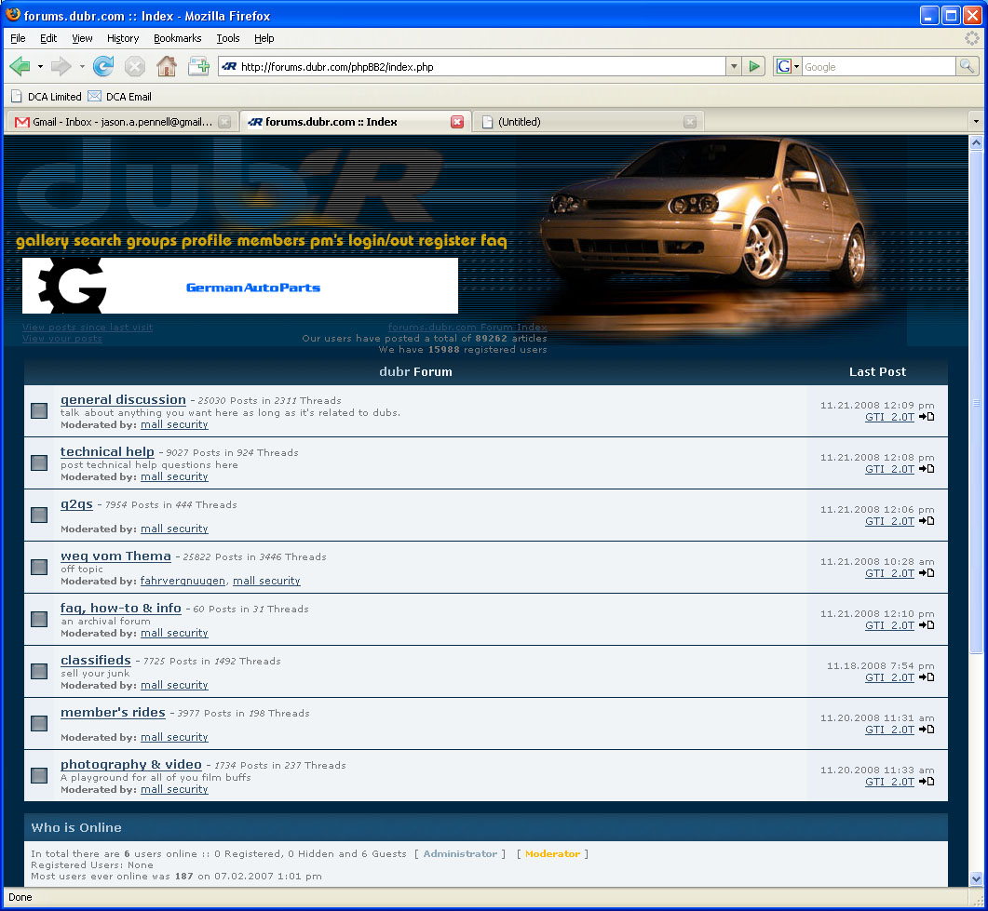Click the Stop loading toolbar icon

coord(134,66)
